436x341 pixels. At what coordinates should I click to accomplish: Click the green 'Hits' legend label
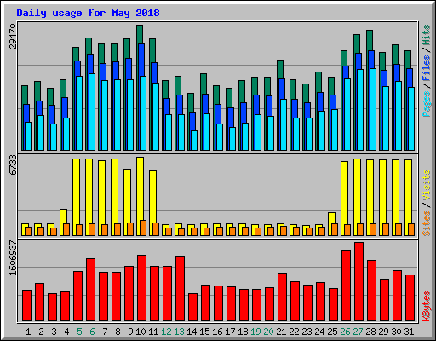[426, 35]
